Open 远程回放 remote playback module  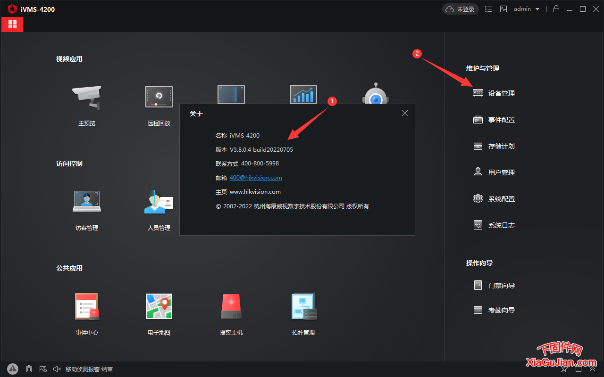point(159,106)
